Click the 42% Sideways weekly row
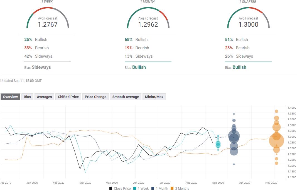 pyautogui.click(x=38, y=56)
